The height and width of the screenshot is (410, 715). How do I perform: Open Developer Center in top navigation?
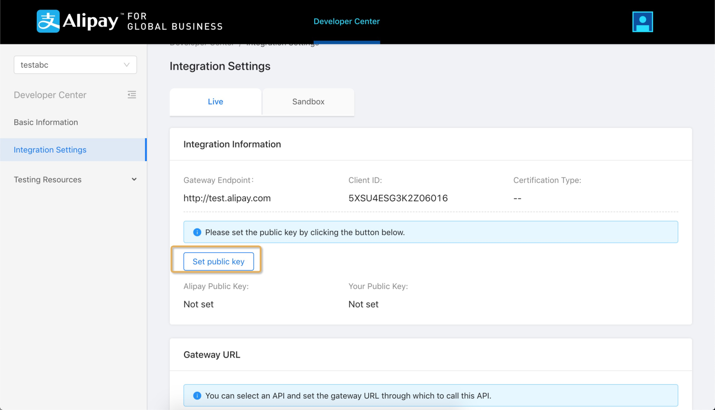point(347,21)
